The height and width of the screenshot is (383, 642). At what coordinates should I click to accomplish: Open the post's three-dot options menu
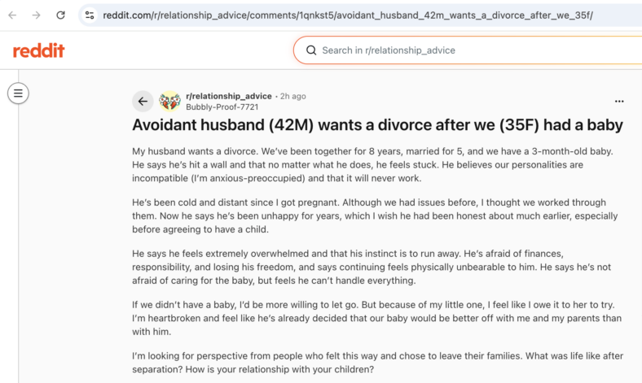[x=619, y=101]
